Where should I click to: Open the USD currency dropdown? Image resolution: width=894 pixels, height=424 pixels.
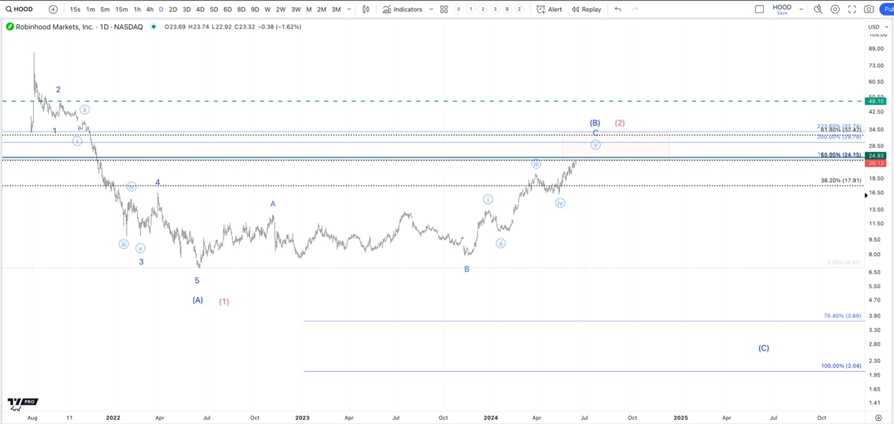pos(878,27)
